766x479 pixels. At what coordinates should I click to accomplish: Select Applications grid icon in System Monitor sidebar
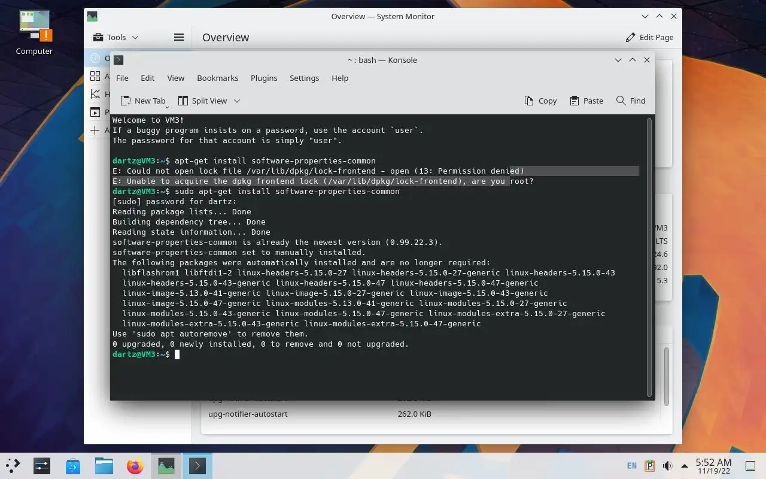point(95,76)
